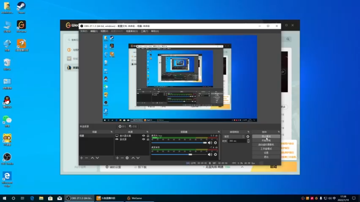Pop out the Scenes dock icon
360x202 pixels.
pyautogui.click(x=112, y=132)
